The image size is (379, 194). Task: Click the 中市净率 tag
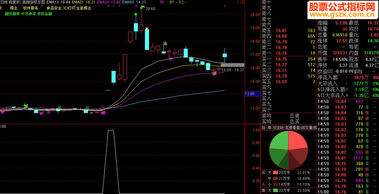click(28, 14)
